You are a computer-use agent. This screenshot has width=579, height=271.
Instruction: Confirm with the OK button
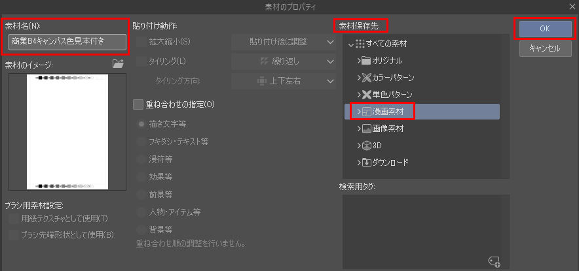[x=546, y=29]
